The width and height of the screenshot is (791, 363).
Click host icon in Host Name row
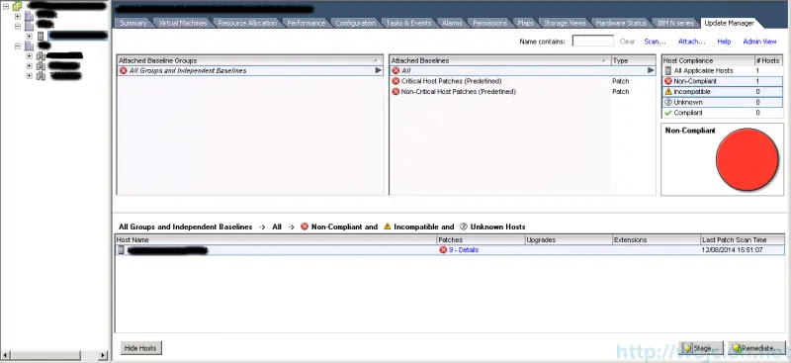click(121, 250)
